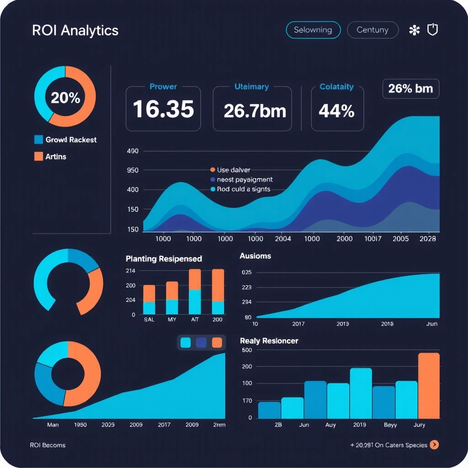Open the '+ 20,091 On Caters Species' link
Screen dimensions: 468x468
pos(389,445)
